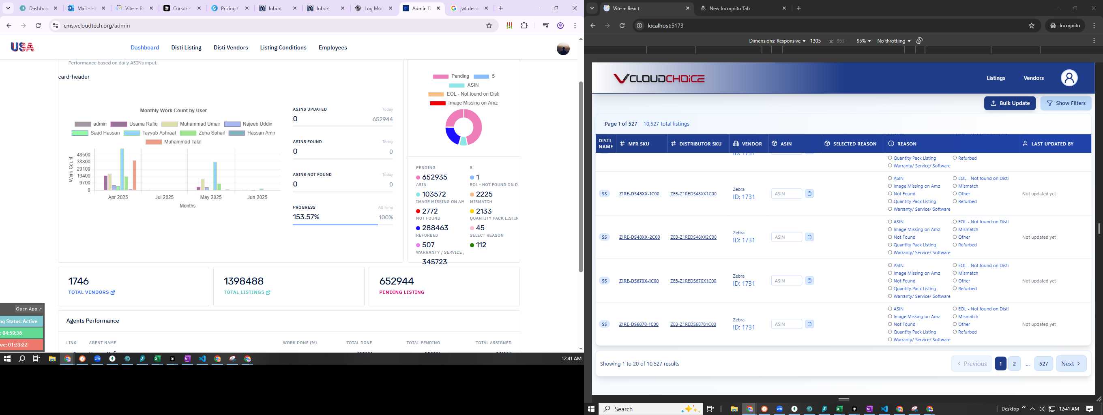Bookmark the cms.vcloudtech.org admin page with star

coord(489,26)
